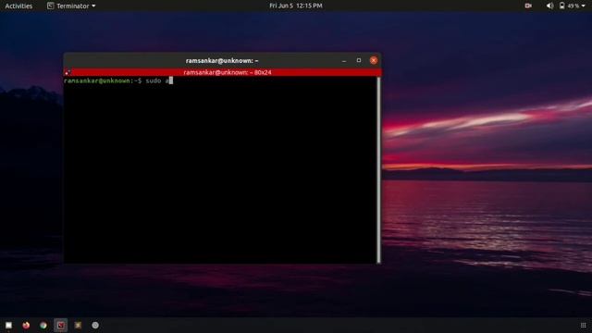The image size is (592, 333).
Task: Open the clock showing Fri Jun 5 12:15 PM
Action: pos(296,6)
